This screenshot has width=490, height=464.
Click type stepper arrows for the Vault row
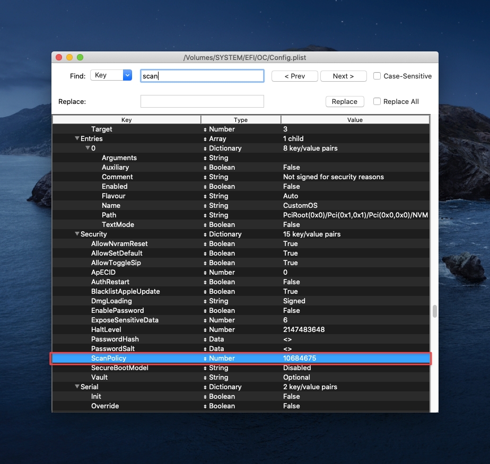tap(205, 378)
